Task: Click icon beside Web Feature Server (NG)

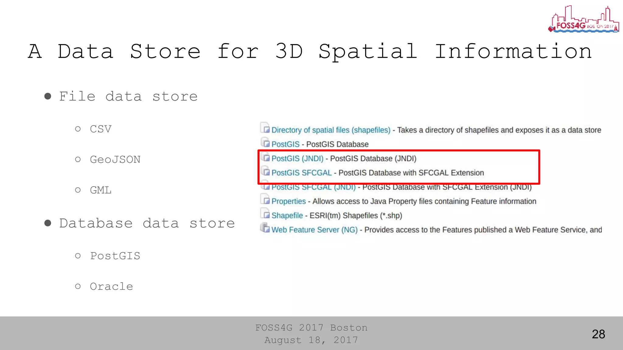Action: tap(265, 228)
